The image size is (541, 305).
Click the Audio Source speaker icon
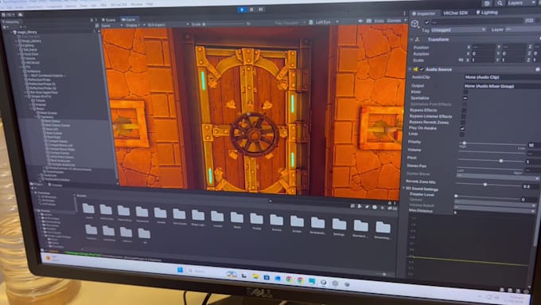[415, 69]
